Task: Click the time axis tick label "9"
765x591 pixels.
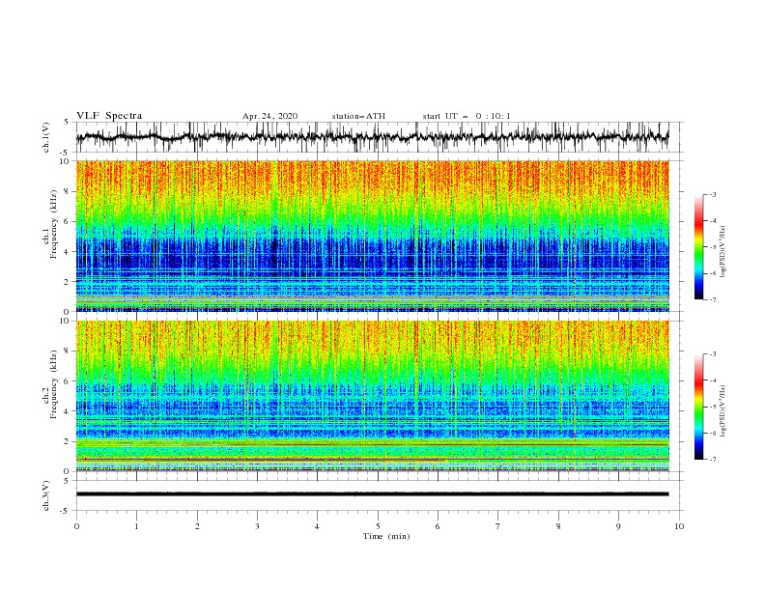Action: [618, 526]
